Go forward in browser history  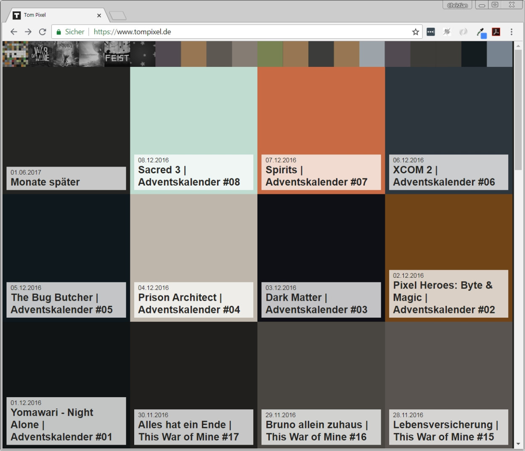[28, 32]
